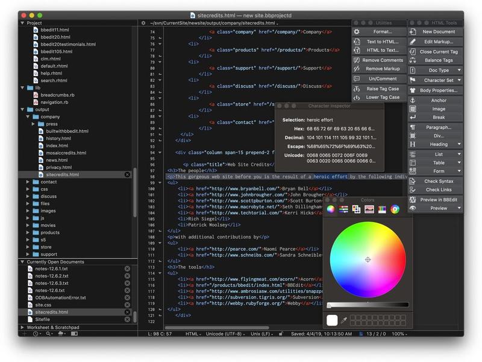Toggle the sidebar view icon in sidebar footer

pos(74,334)
